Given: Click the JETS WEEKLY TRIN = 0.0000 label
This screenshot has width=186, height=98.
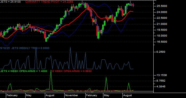Looking at the screenshot, I should 30,48.
